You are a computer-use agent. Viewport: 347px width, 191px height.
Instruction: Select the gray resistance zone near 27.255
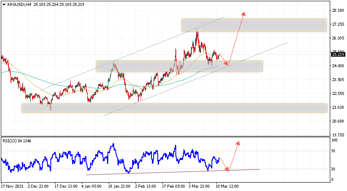(254, 25)
